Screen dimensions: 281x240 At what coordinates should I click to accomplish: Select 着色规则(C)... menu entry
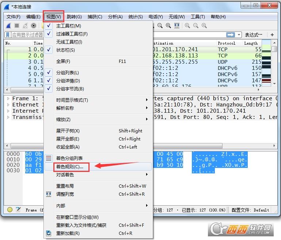click(98, 167)
